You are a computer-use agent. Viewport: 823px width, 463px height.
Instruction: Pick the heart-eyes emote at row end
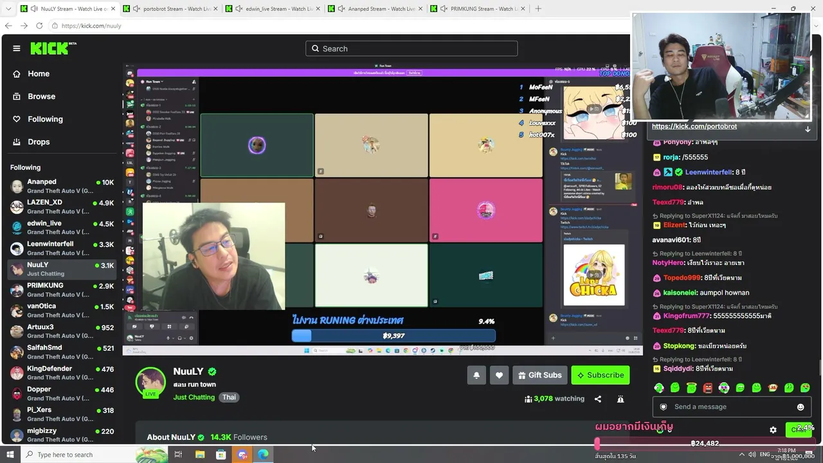pos(805,388)
